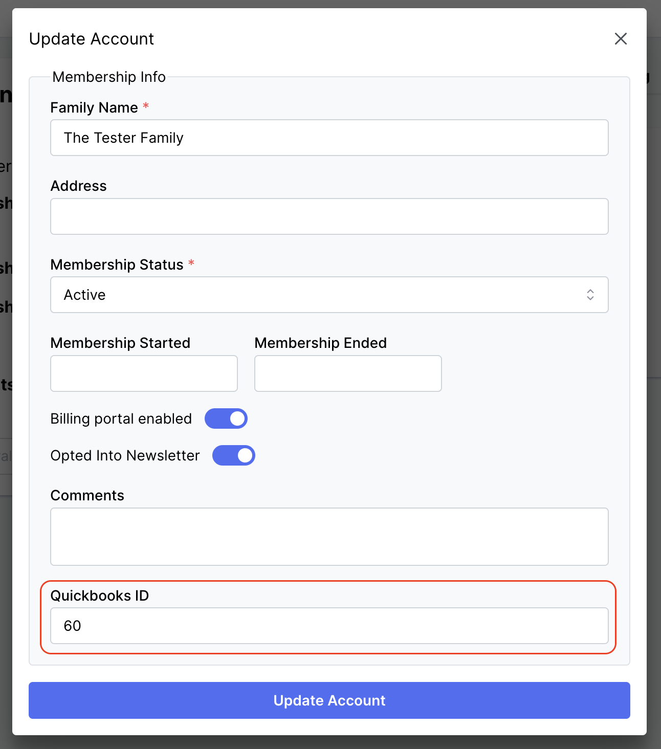Click the Family Name required asterisk

click(145, 106)
